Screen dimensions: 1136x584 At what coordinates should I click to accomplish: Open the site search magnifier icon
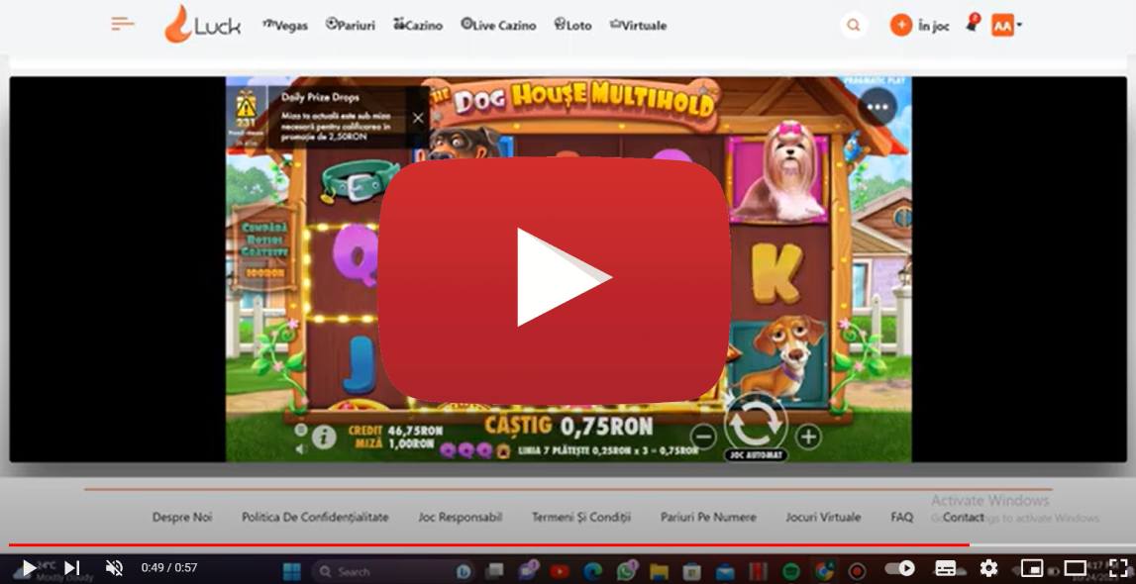point(854,26)
